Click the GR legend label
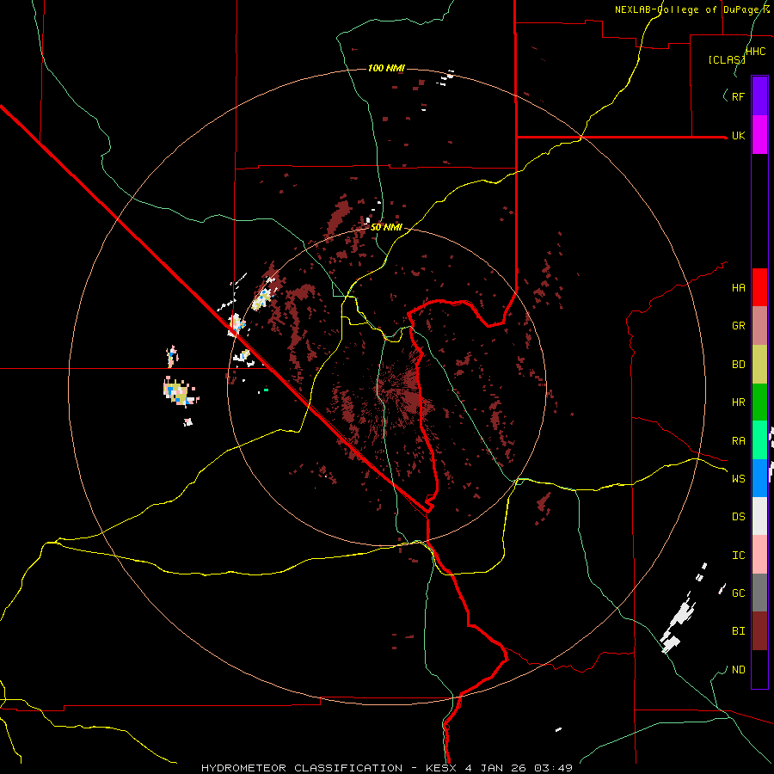The height and width of the screenshot is (774, 774). (x=738, y=326)
